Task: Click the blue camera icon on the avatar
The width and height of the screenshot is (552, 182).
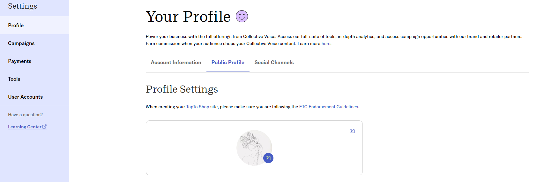Action: coord(268,158)
